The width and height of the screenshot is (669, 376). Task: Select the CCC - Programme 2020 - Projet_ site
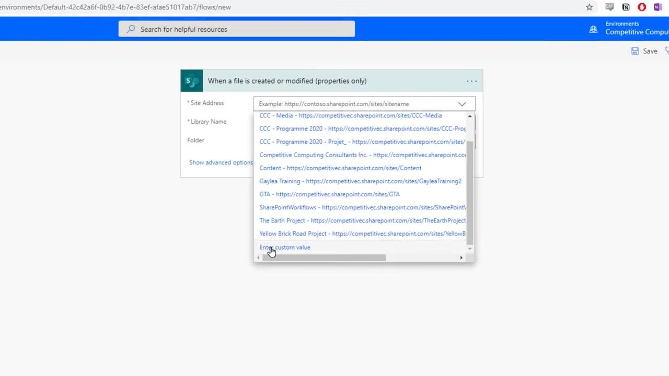pyautogui.click(x=362, y=142)
